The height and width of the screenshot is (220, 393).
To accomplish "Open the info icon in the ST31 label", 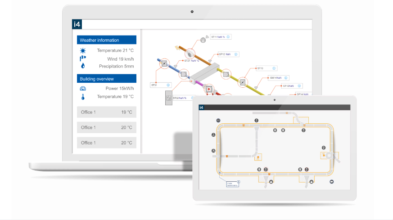I will coord(168,85).
